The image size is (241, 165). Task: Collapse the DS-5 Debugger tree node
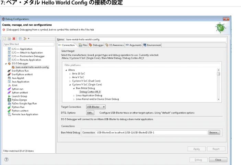pos(6,64)
